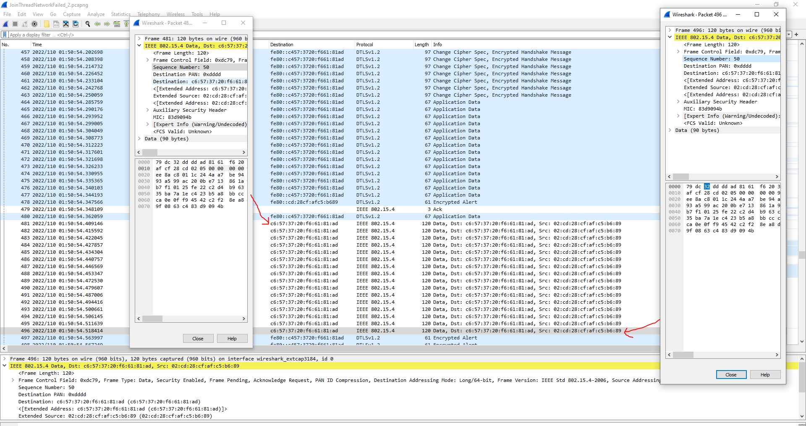806x426 pixels.
Task: Reload this capture file
Action: [76, 24]
